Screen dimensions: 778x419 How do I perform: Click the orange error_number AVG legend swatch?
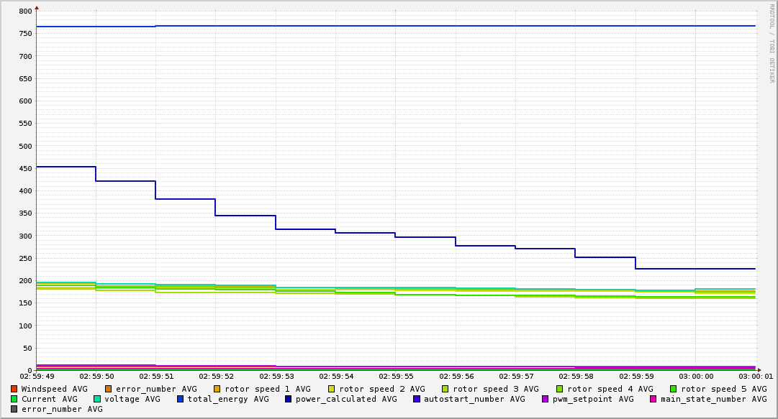click(109, 389)
